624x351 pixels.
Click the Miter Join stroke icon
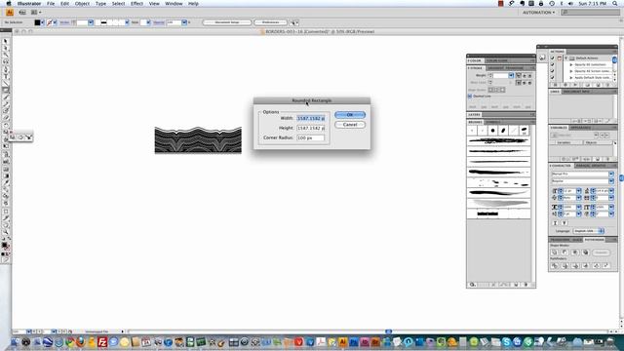point(519,83)
